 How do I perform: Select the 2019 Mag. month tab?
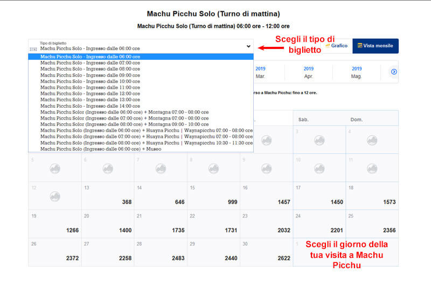tap(357, 72)
